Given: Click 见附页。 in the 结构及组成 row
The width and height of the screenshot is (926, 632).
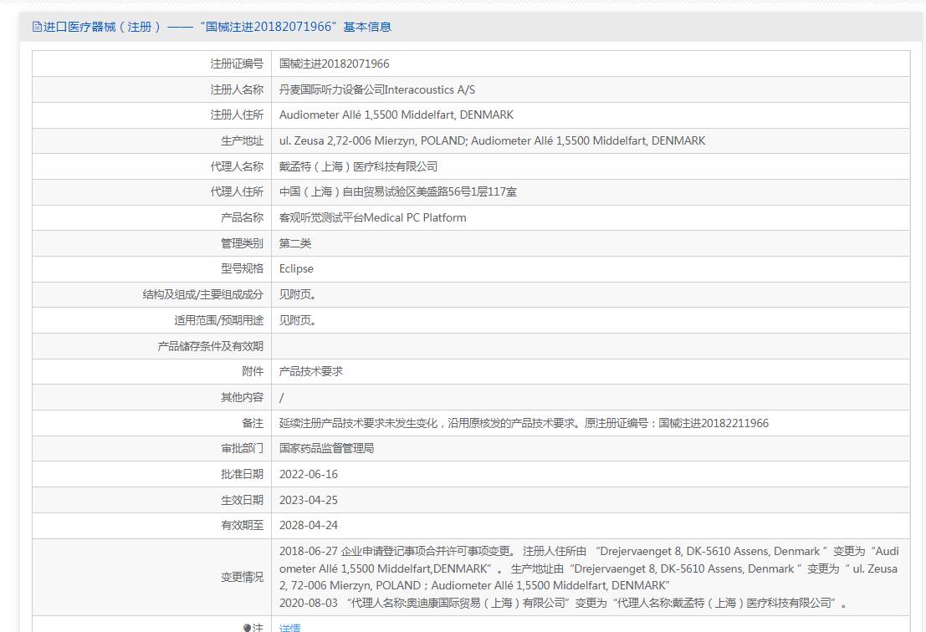Looking at the screenshot, I should pos(298,294).
